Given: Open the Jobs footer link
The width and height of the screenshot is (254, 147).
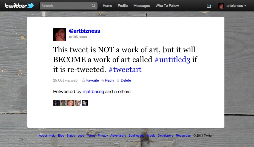Looking at the screenshot, I should [81, 136].
